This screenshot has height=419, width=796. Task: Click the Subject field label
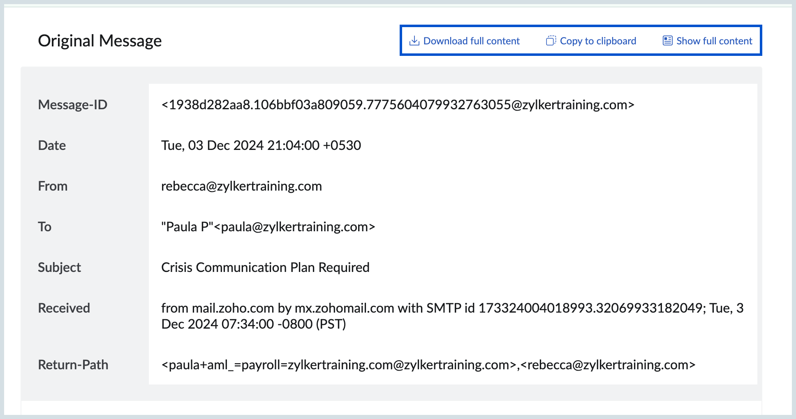coord(60,267)
